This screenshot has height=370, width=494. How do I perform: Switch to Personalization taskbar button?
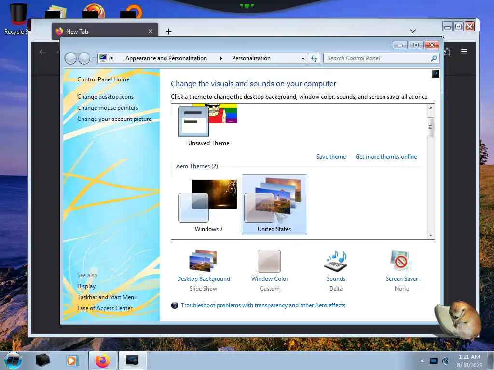pyautogui.click(x=132, y=360)
